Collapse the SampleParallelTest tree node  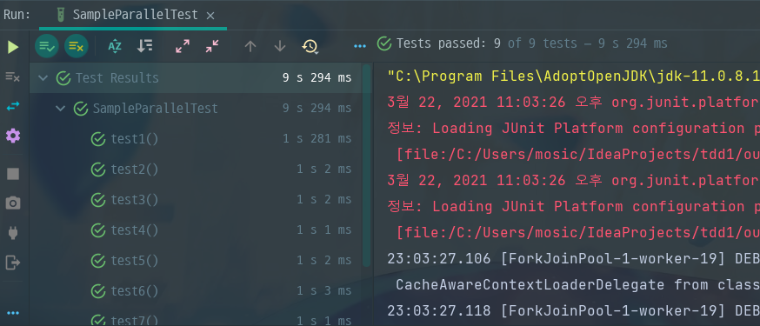(x=60, y=108)
